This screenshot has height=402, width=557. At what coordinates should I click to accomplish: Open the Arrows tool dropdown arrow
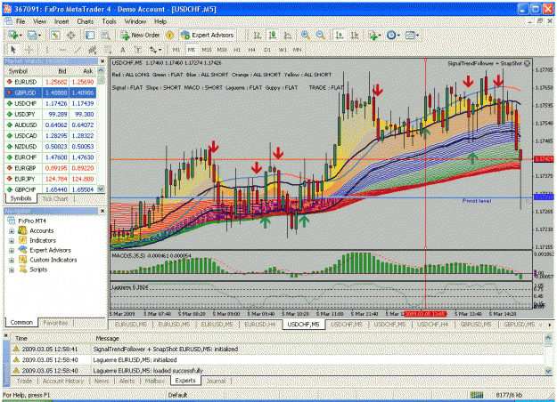[160, 50]
